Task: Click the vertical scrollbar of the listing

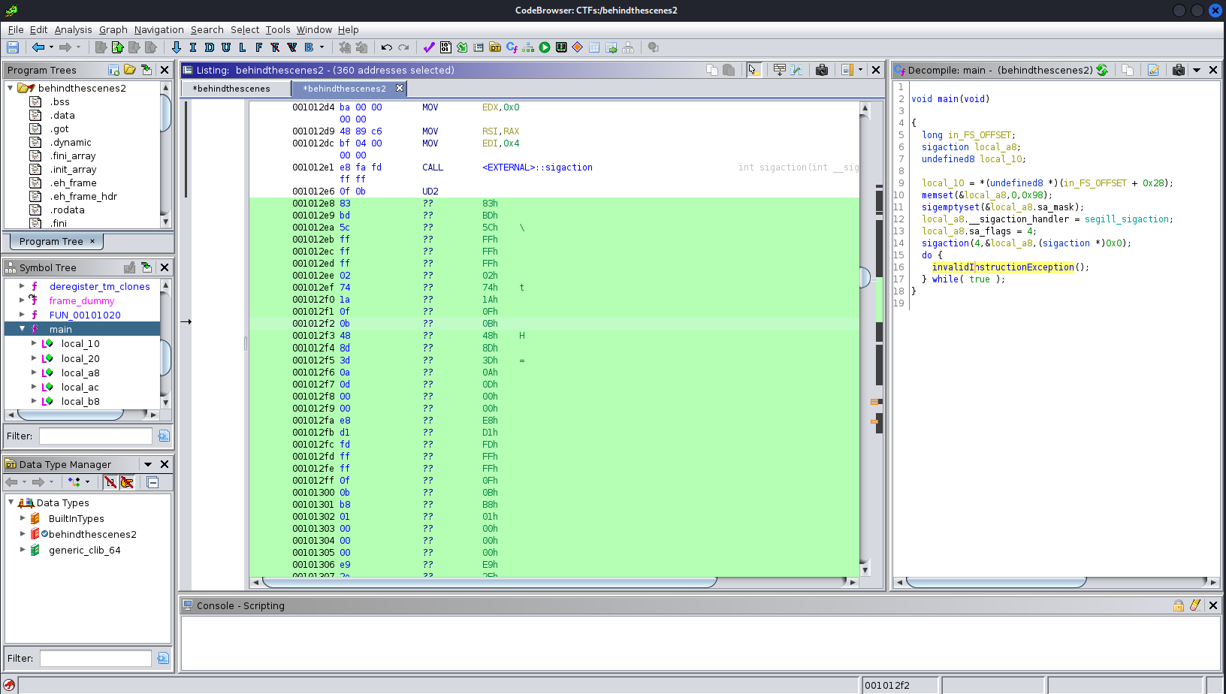Action: pyautogui.click(x=865, y=338)
